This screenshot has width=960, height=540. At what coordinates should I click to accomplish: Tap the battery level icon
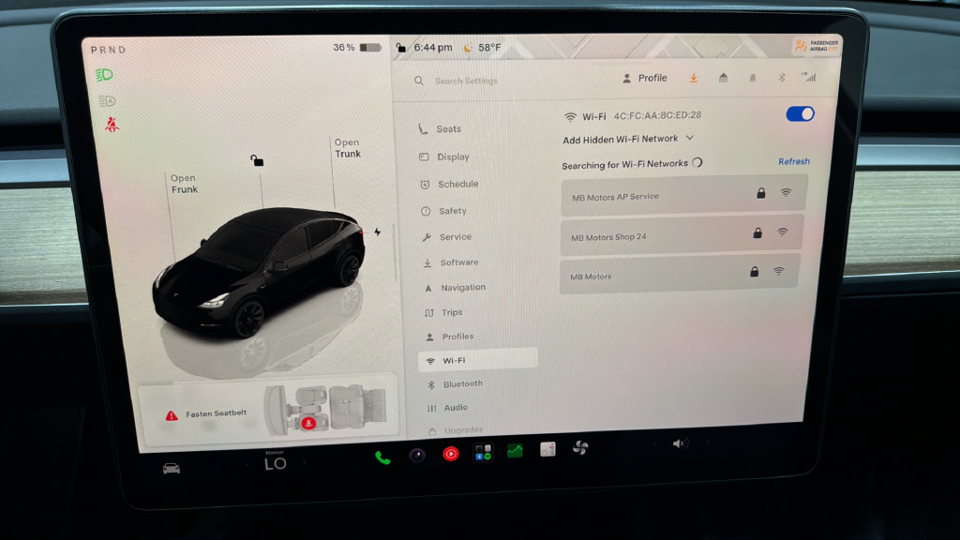[370, 47]
